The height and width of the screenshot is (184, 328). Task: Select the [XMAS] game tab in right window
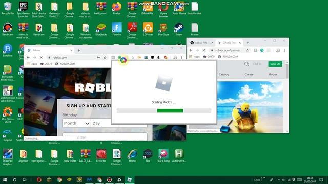229,43
